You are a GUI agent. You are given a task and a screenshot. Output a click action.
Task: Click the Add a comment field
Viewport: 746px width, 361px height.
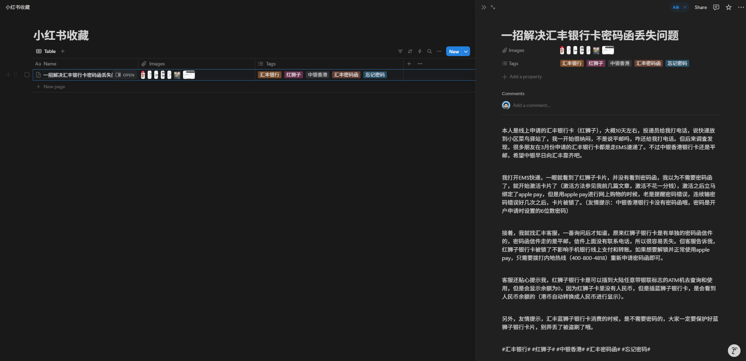(531, 105)
